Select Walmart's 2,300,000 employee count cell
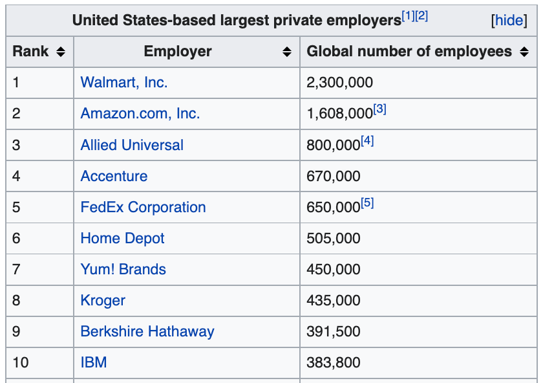 point(340,83)
